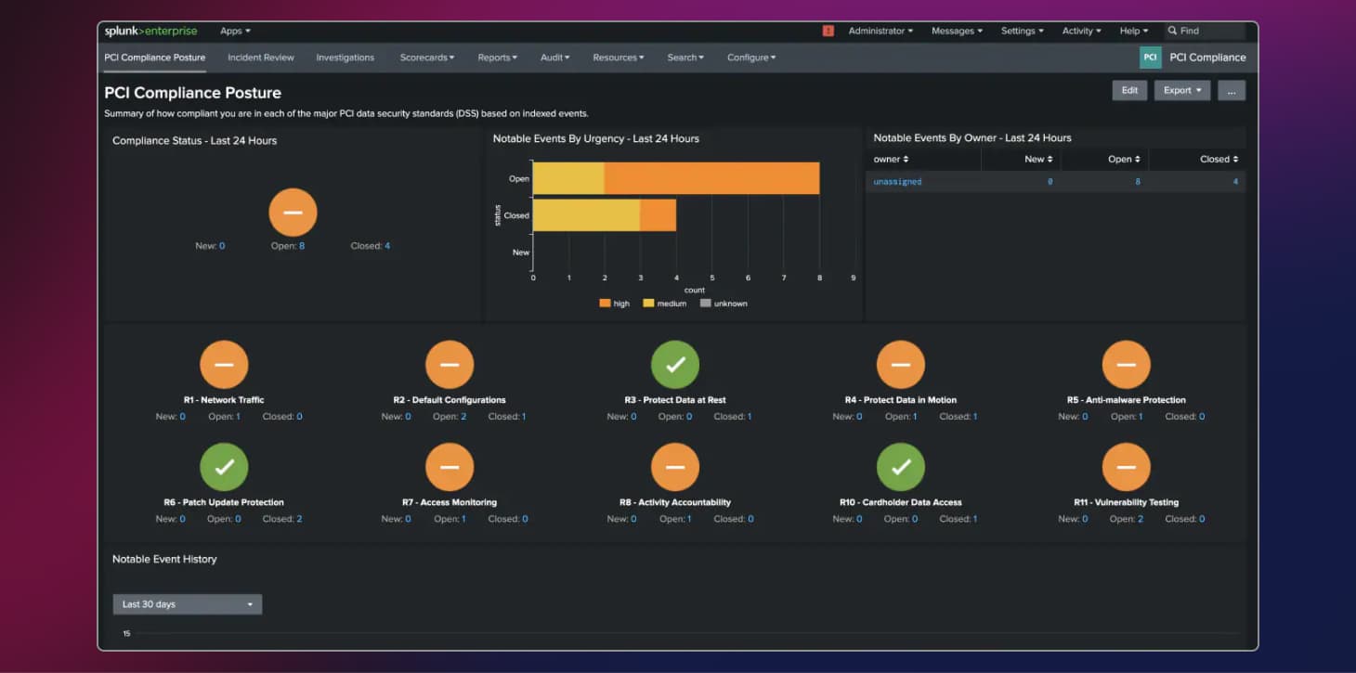Open the Last 30 days time range dropdown
This screenshot has width=1356, height=673.
click(187, 603)
